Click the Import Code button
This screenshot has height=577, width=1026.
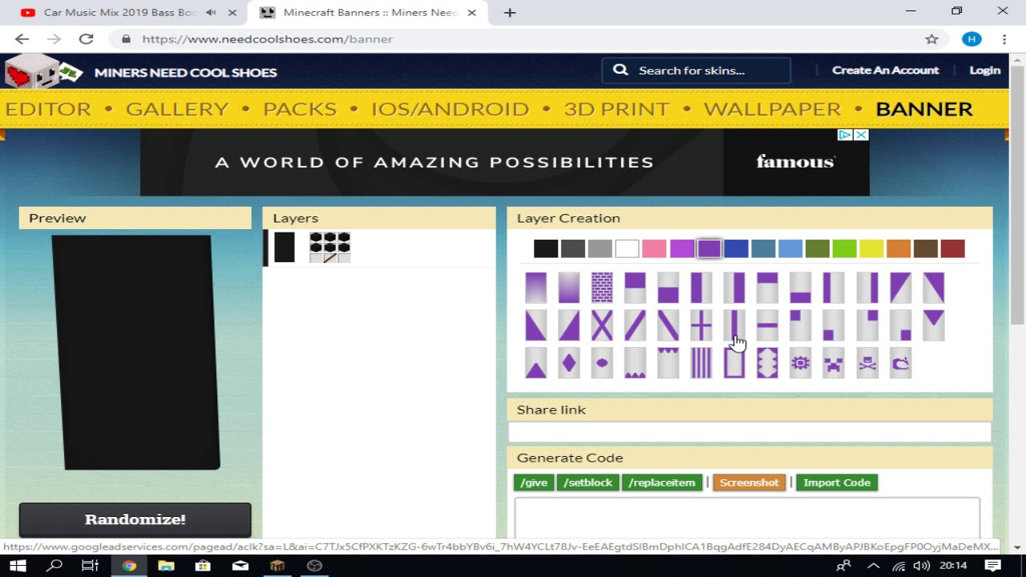837,482
